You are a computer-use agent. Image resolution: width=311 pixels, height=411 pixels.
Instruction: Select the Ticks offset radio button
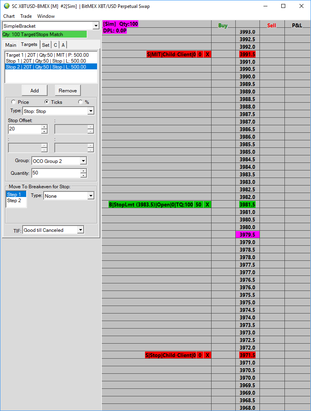click(x=47, y=102)
